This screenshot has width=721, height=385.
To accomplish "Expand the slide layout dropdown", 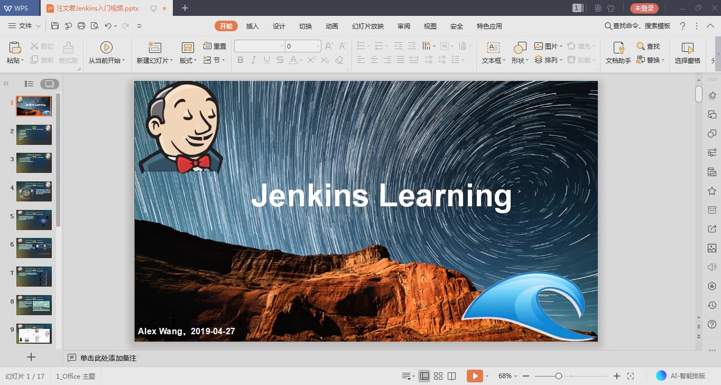I will coord(187,60).
